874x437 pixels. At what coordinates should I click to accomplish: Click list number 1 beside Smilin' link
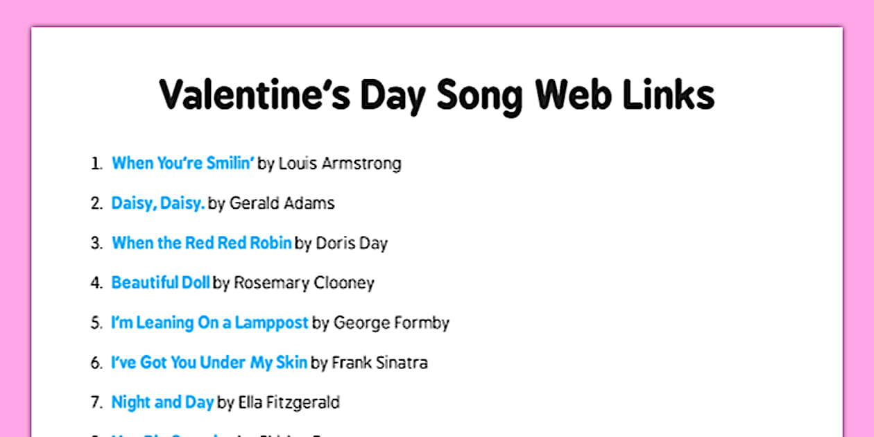point(96,164)
